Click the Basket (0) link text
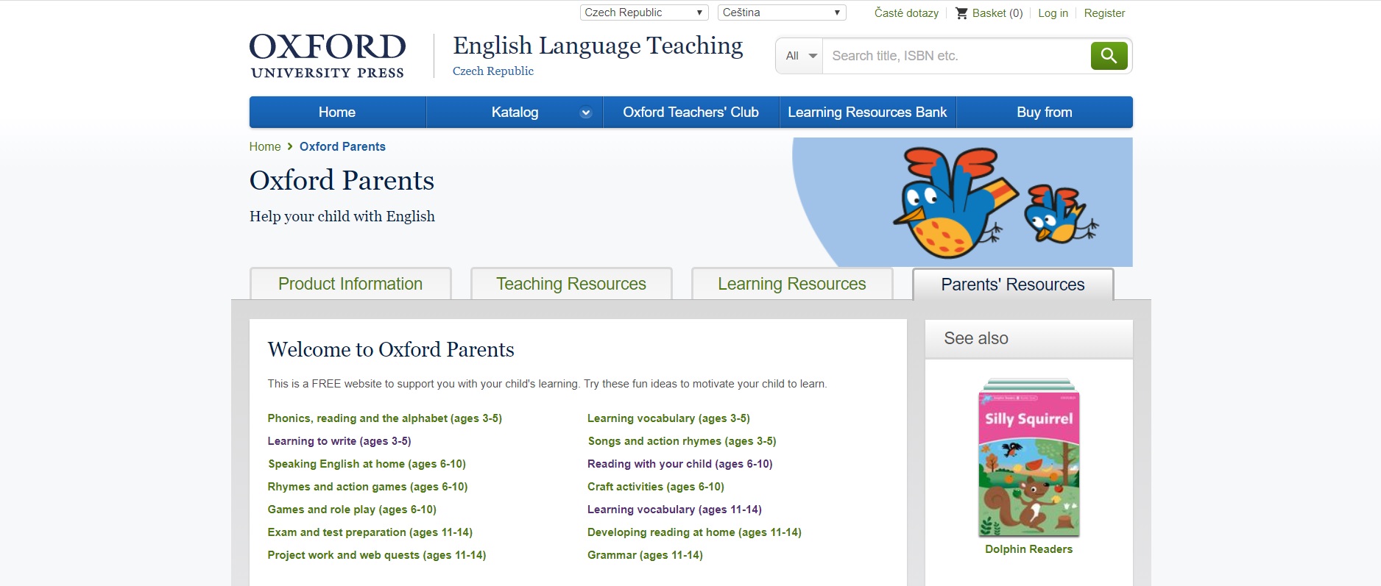The image size is (1381, 586). click(x=997, y=13)
